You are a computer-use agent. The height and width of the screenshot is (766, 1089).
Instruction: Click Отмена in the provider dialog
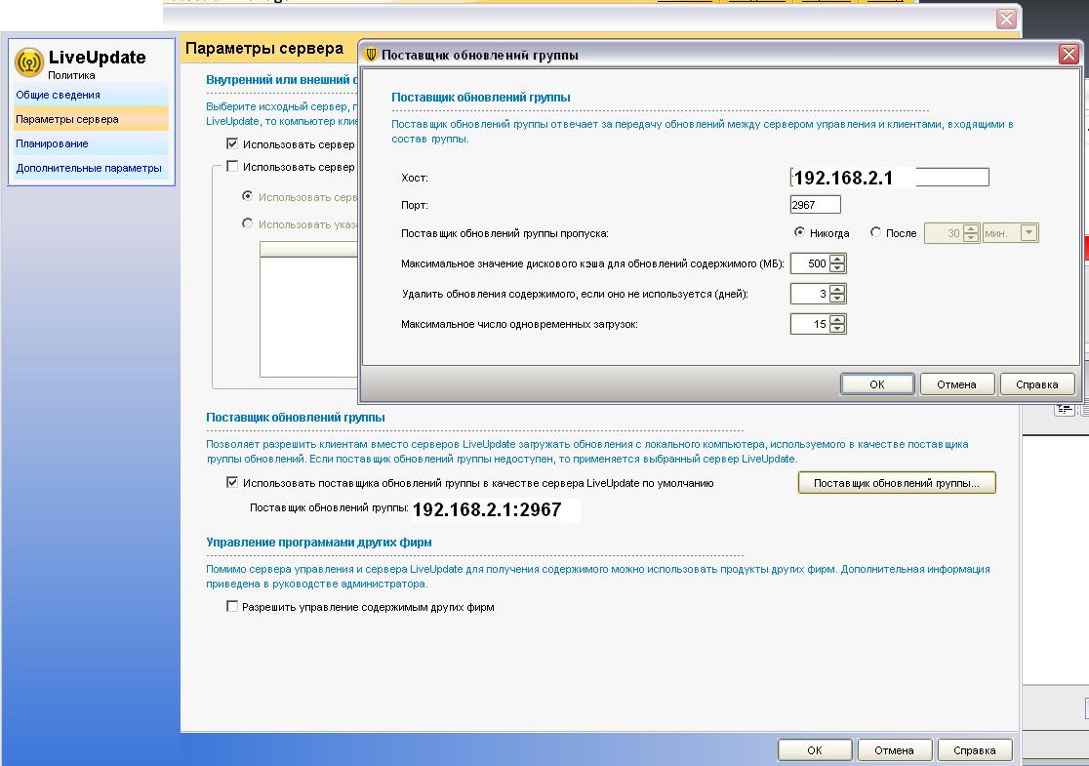point(956,384)
